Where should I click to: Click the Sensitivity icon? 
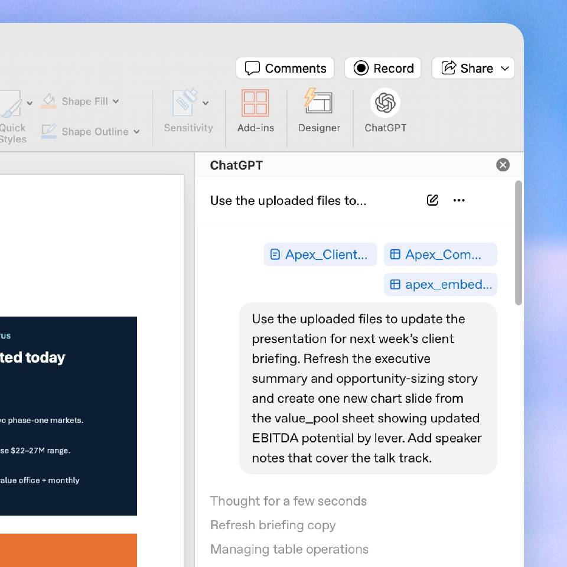(x=185, y=102)
